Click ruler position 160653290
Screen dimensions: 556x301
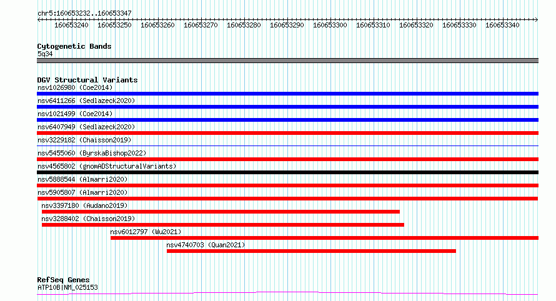pyautogui.click(x=287, y=25)
